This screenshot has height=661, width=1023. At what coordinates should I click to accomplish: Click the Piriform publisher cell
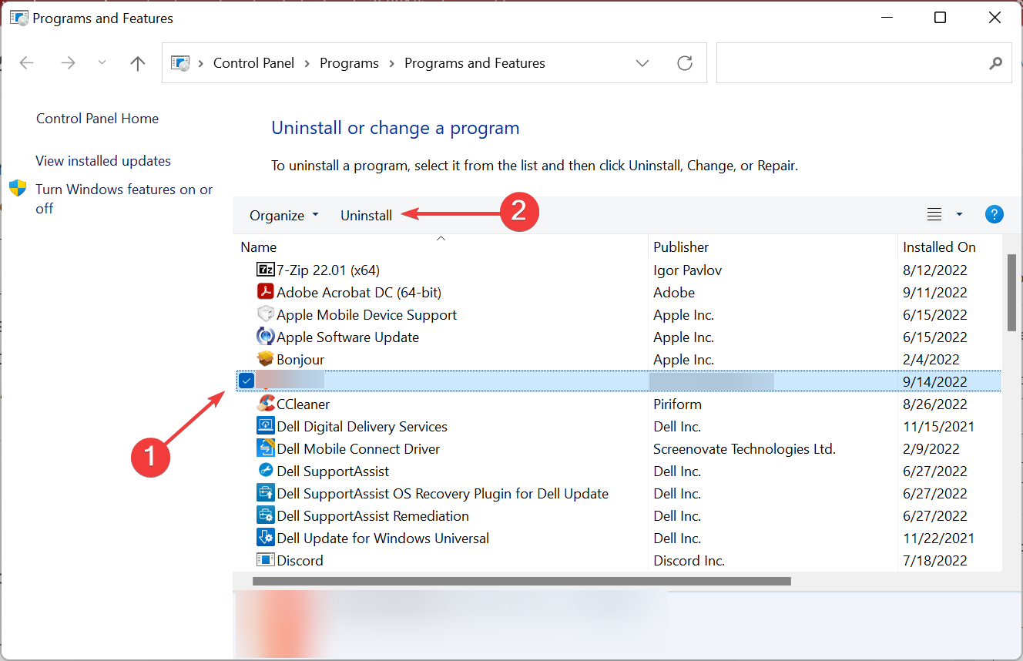[677, 404]
